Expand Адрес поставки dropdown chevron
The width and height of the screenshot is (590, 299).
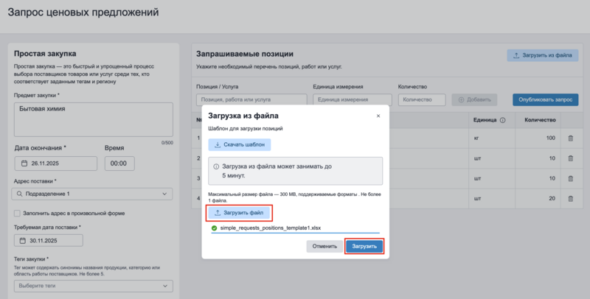pos(164,194)
